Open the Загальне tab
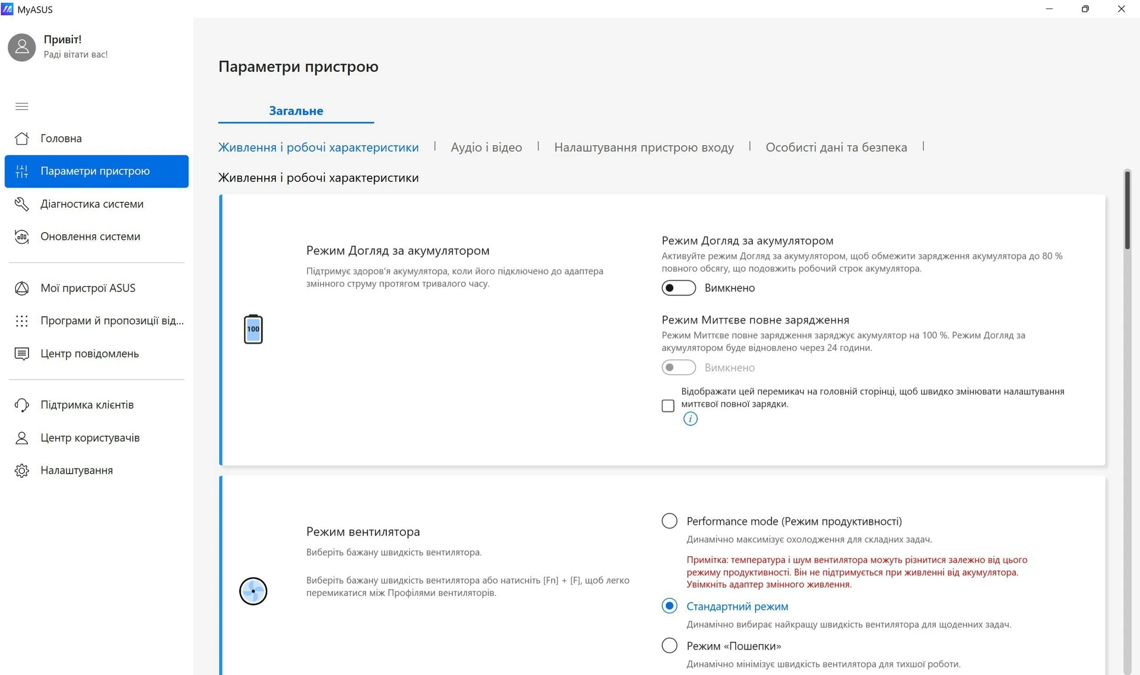 [x=296, y=111]
